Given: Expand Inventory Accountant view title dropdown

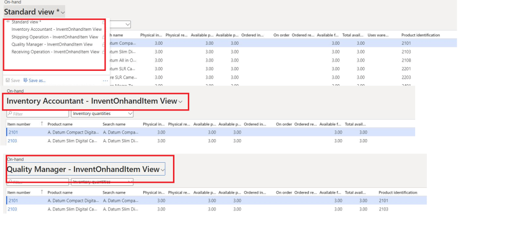Looking at the screenshot, I should pyautogui.click(x=180, y=102).
